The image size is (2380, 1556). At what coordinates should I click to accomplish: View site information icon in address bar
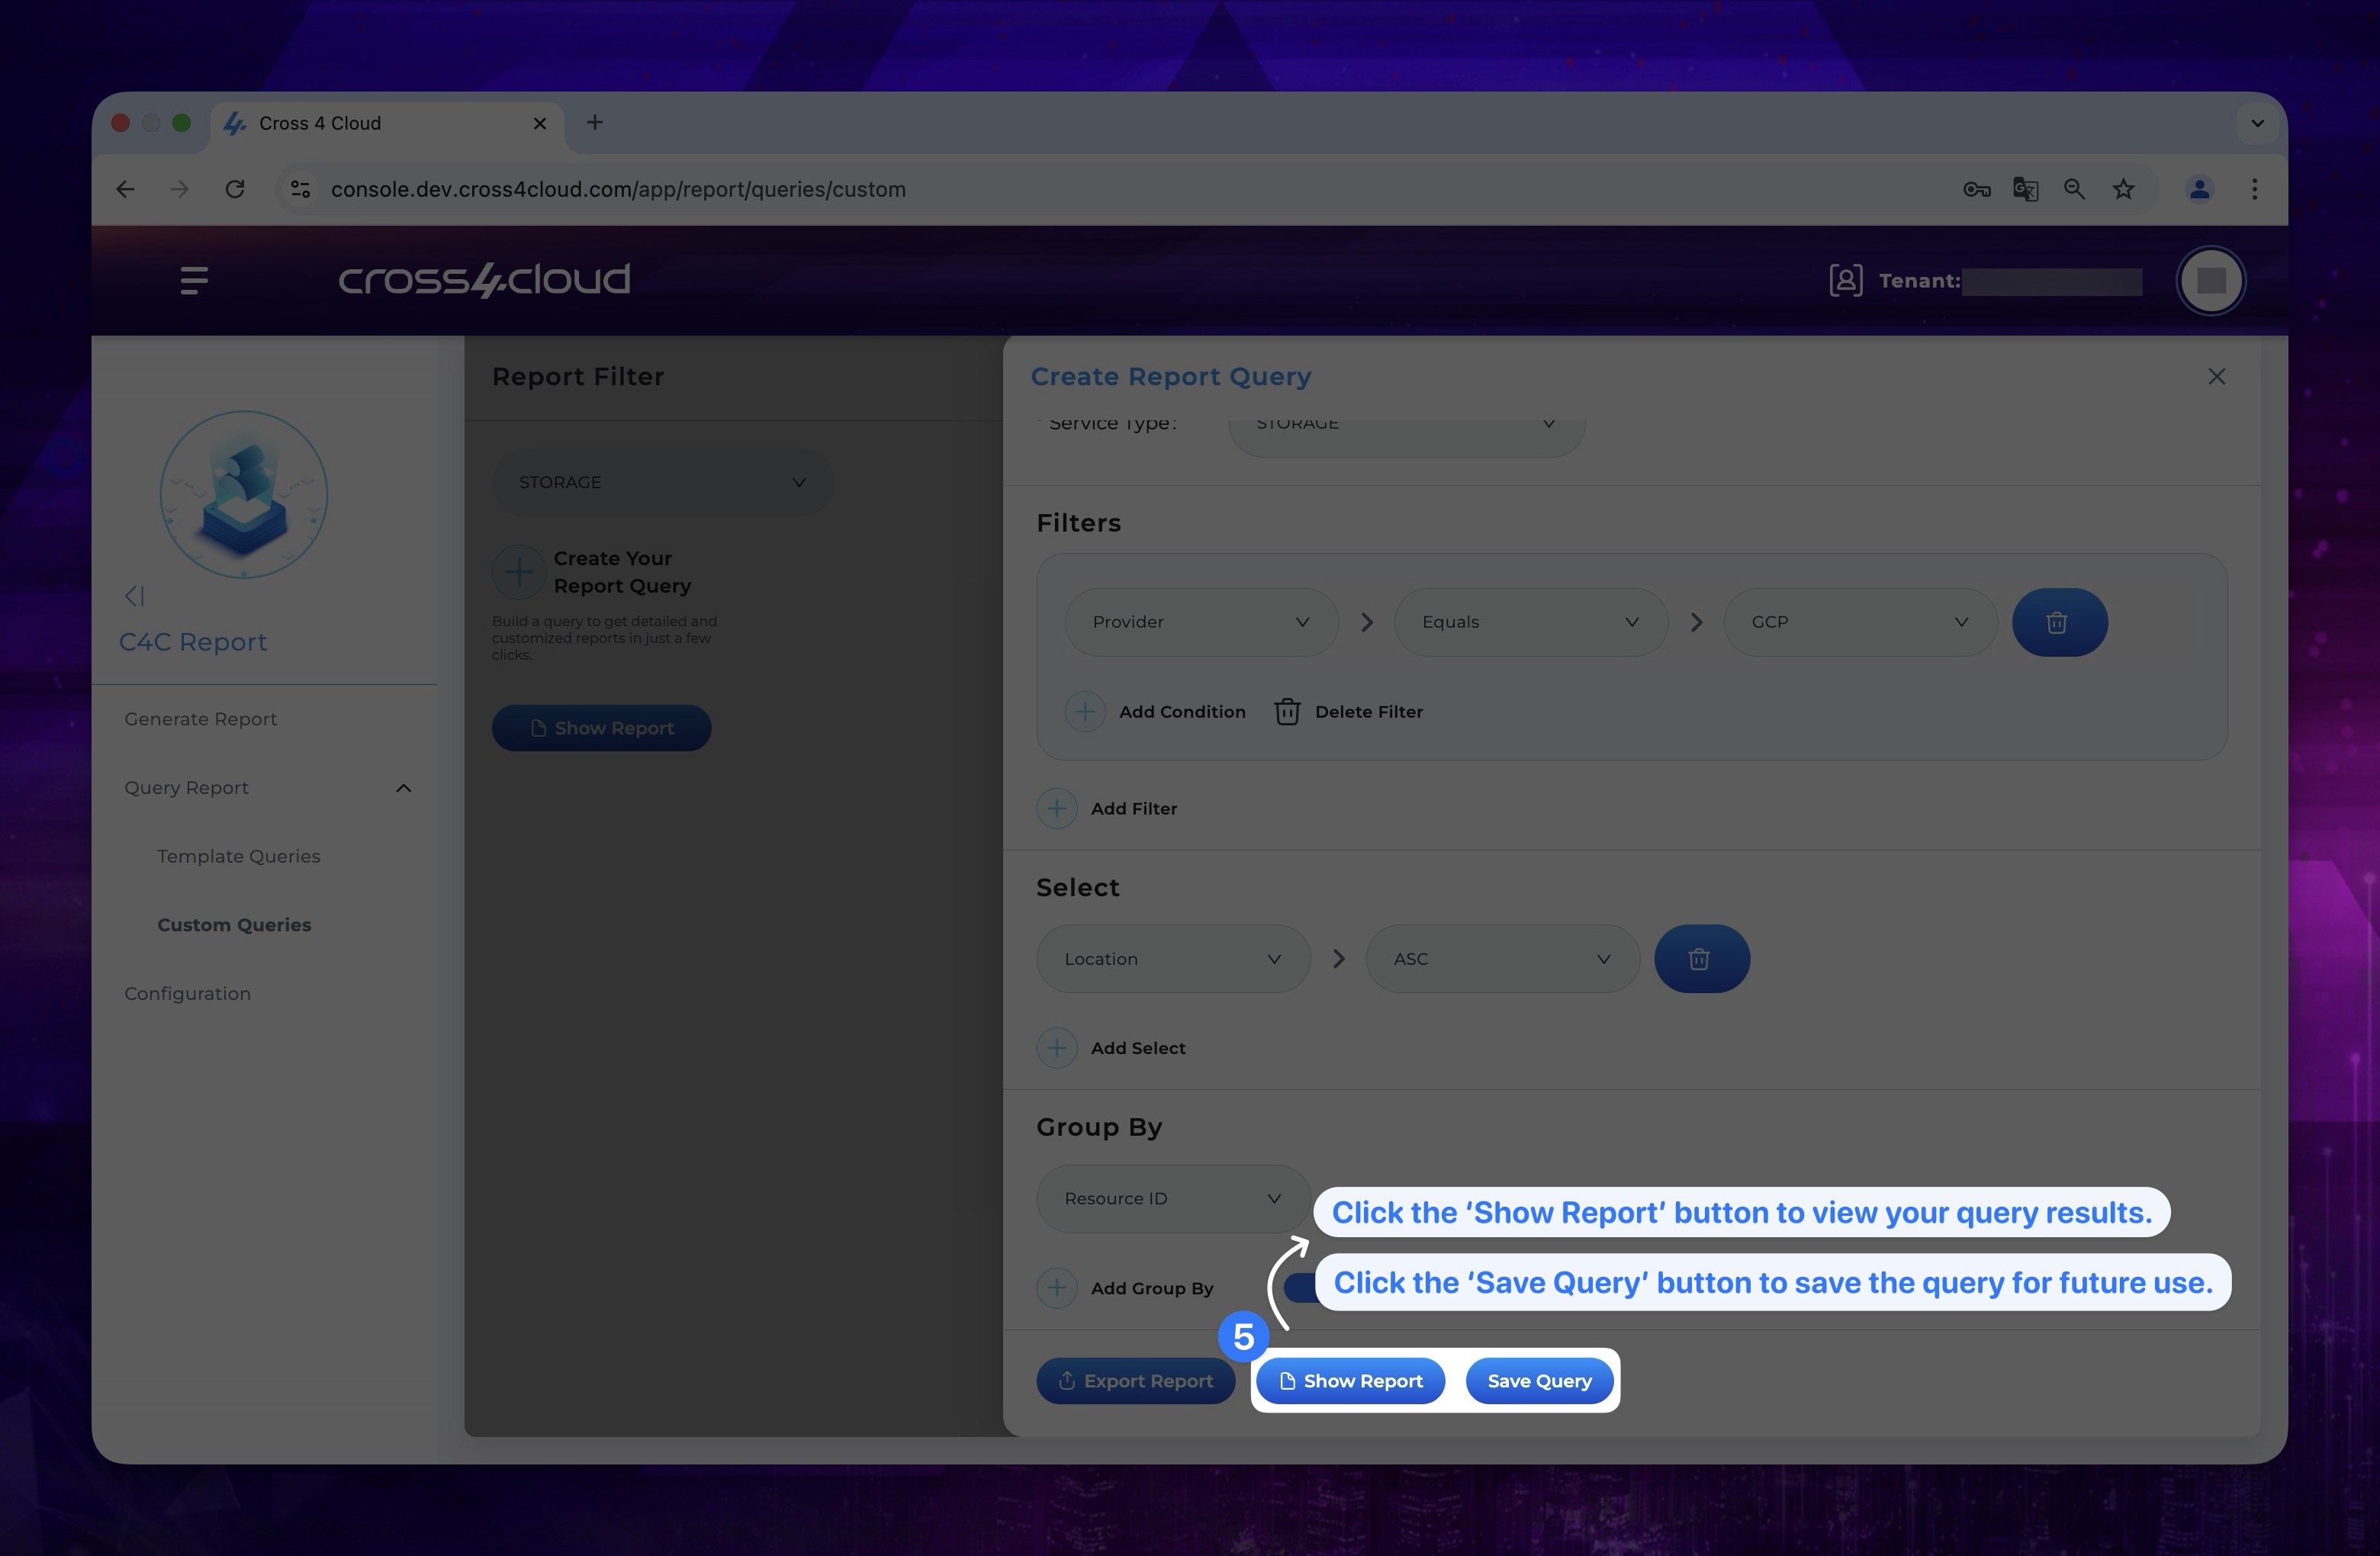click(300, 189)
